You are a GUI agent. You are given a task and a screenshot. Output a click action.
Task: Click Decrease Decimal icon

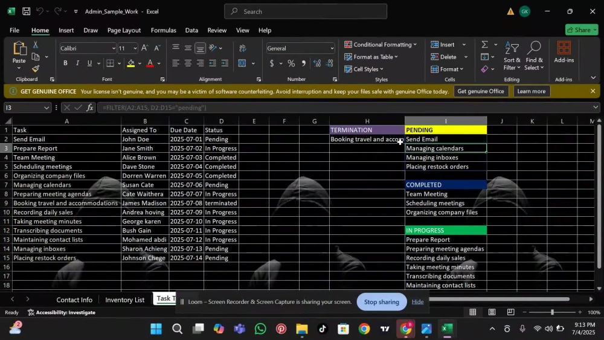pos(330,63)
